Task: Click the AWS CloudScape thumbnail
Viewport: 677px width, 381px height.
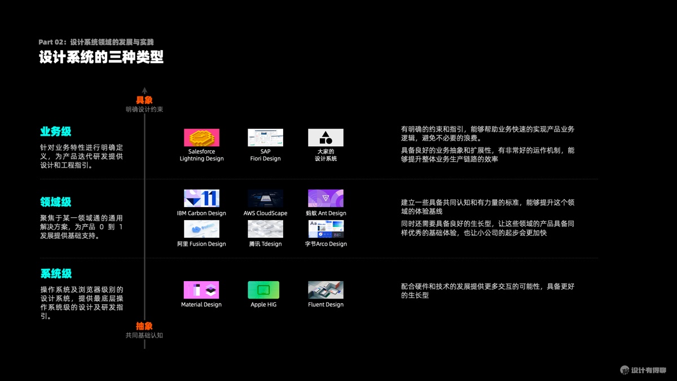Action: click(x=265, y=198)
